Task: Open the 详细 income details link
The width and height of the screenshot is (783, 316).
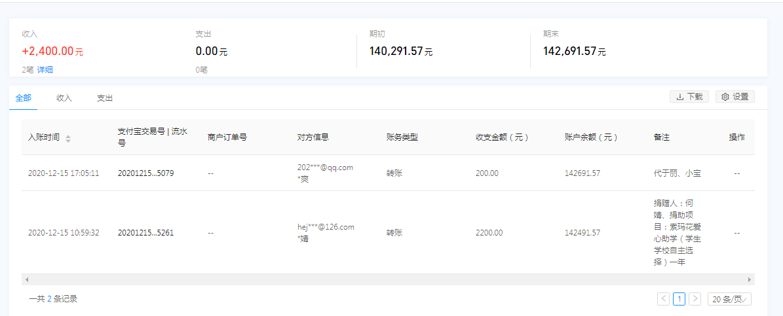Action: [45, 70]
